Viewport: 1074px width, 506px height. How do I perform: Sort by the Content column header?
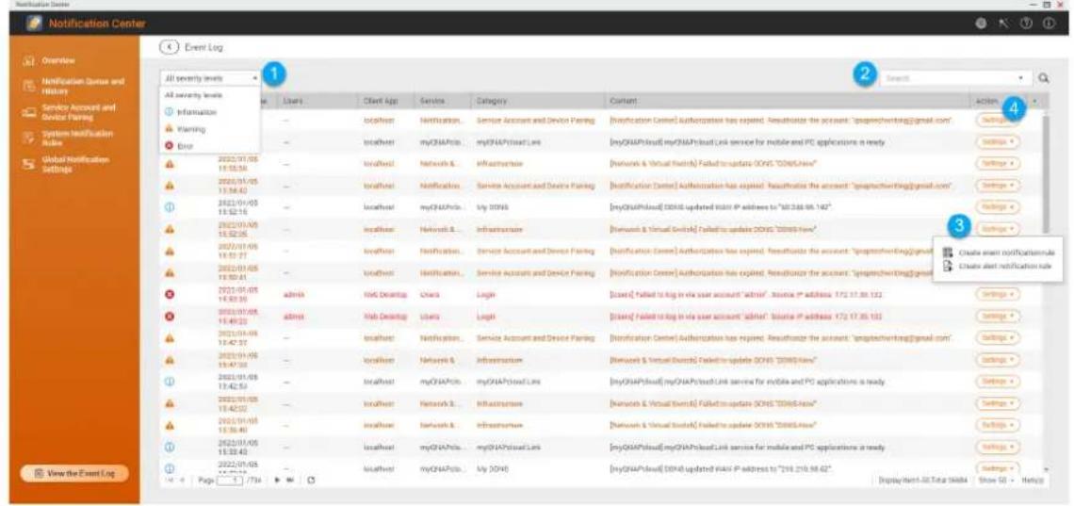click(787, 101)
